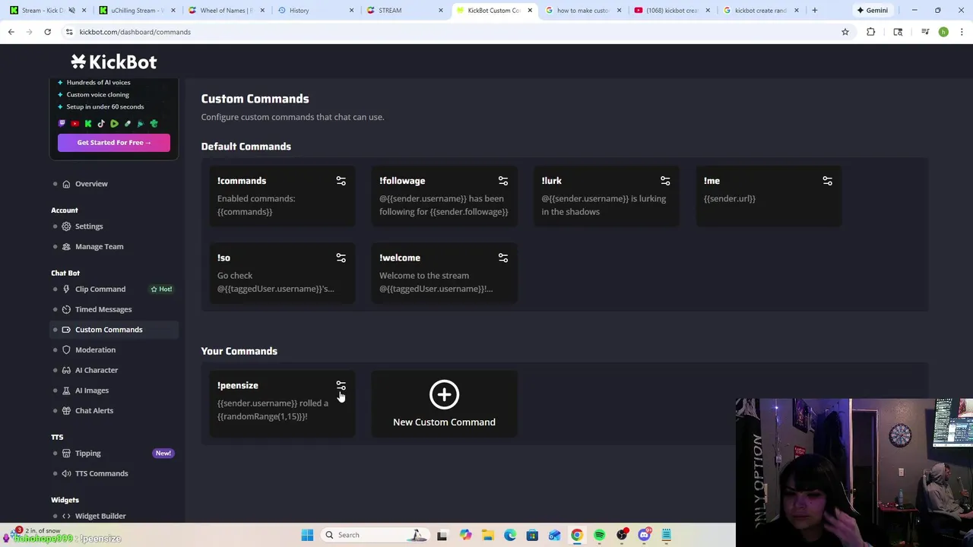Click the Twitch platform icon in sidebar
This screenshot has height=547, width=973.
(62, 124)
